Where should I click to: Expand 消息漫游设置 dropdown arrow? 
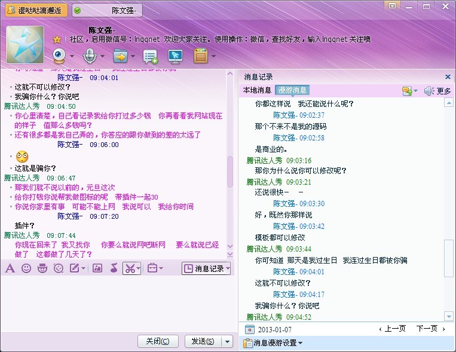(300, 343)
